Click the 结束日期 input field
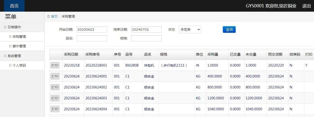Screen dimensions: 314x117 pyautogui.click(x=146, y=30)
